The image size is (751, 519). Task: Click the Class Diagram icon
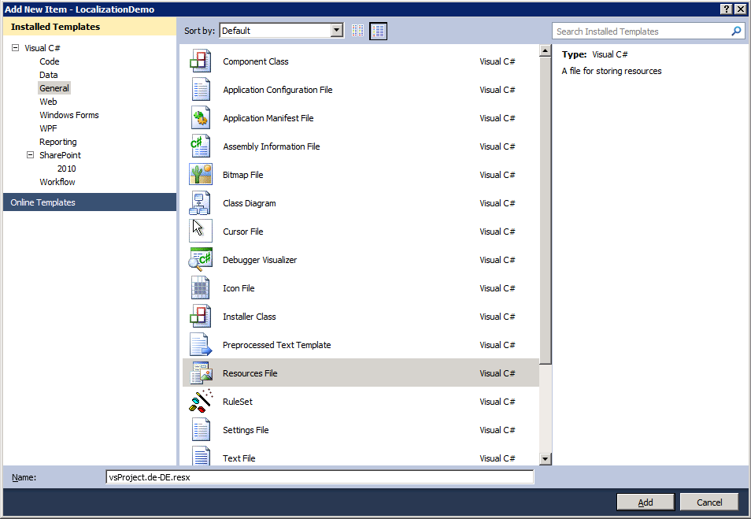(200, 202)
